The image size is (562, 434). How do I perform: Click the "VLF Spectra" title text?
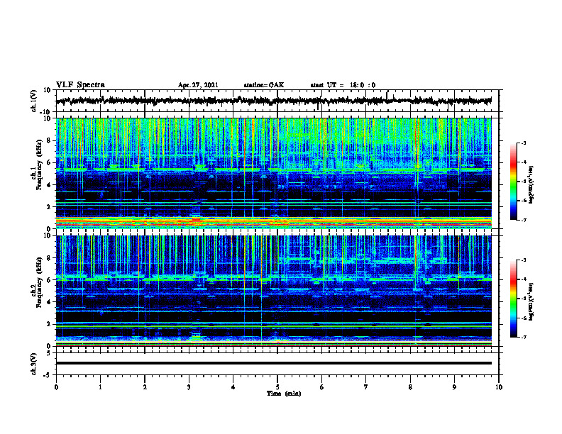point(80,85)
